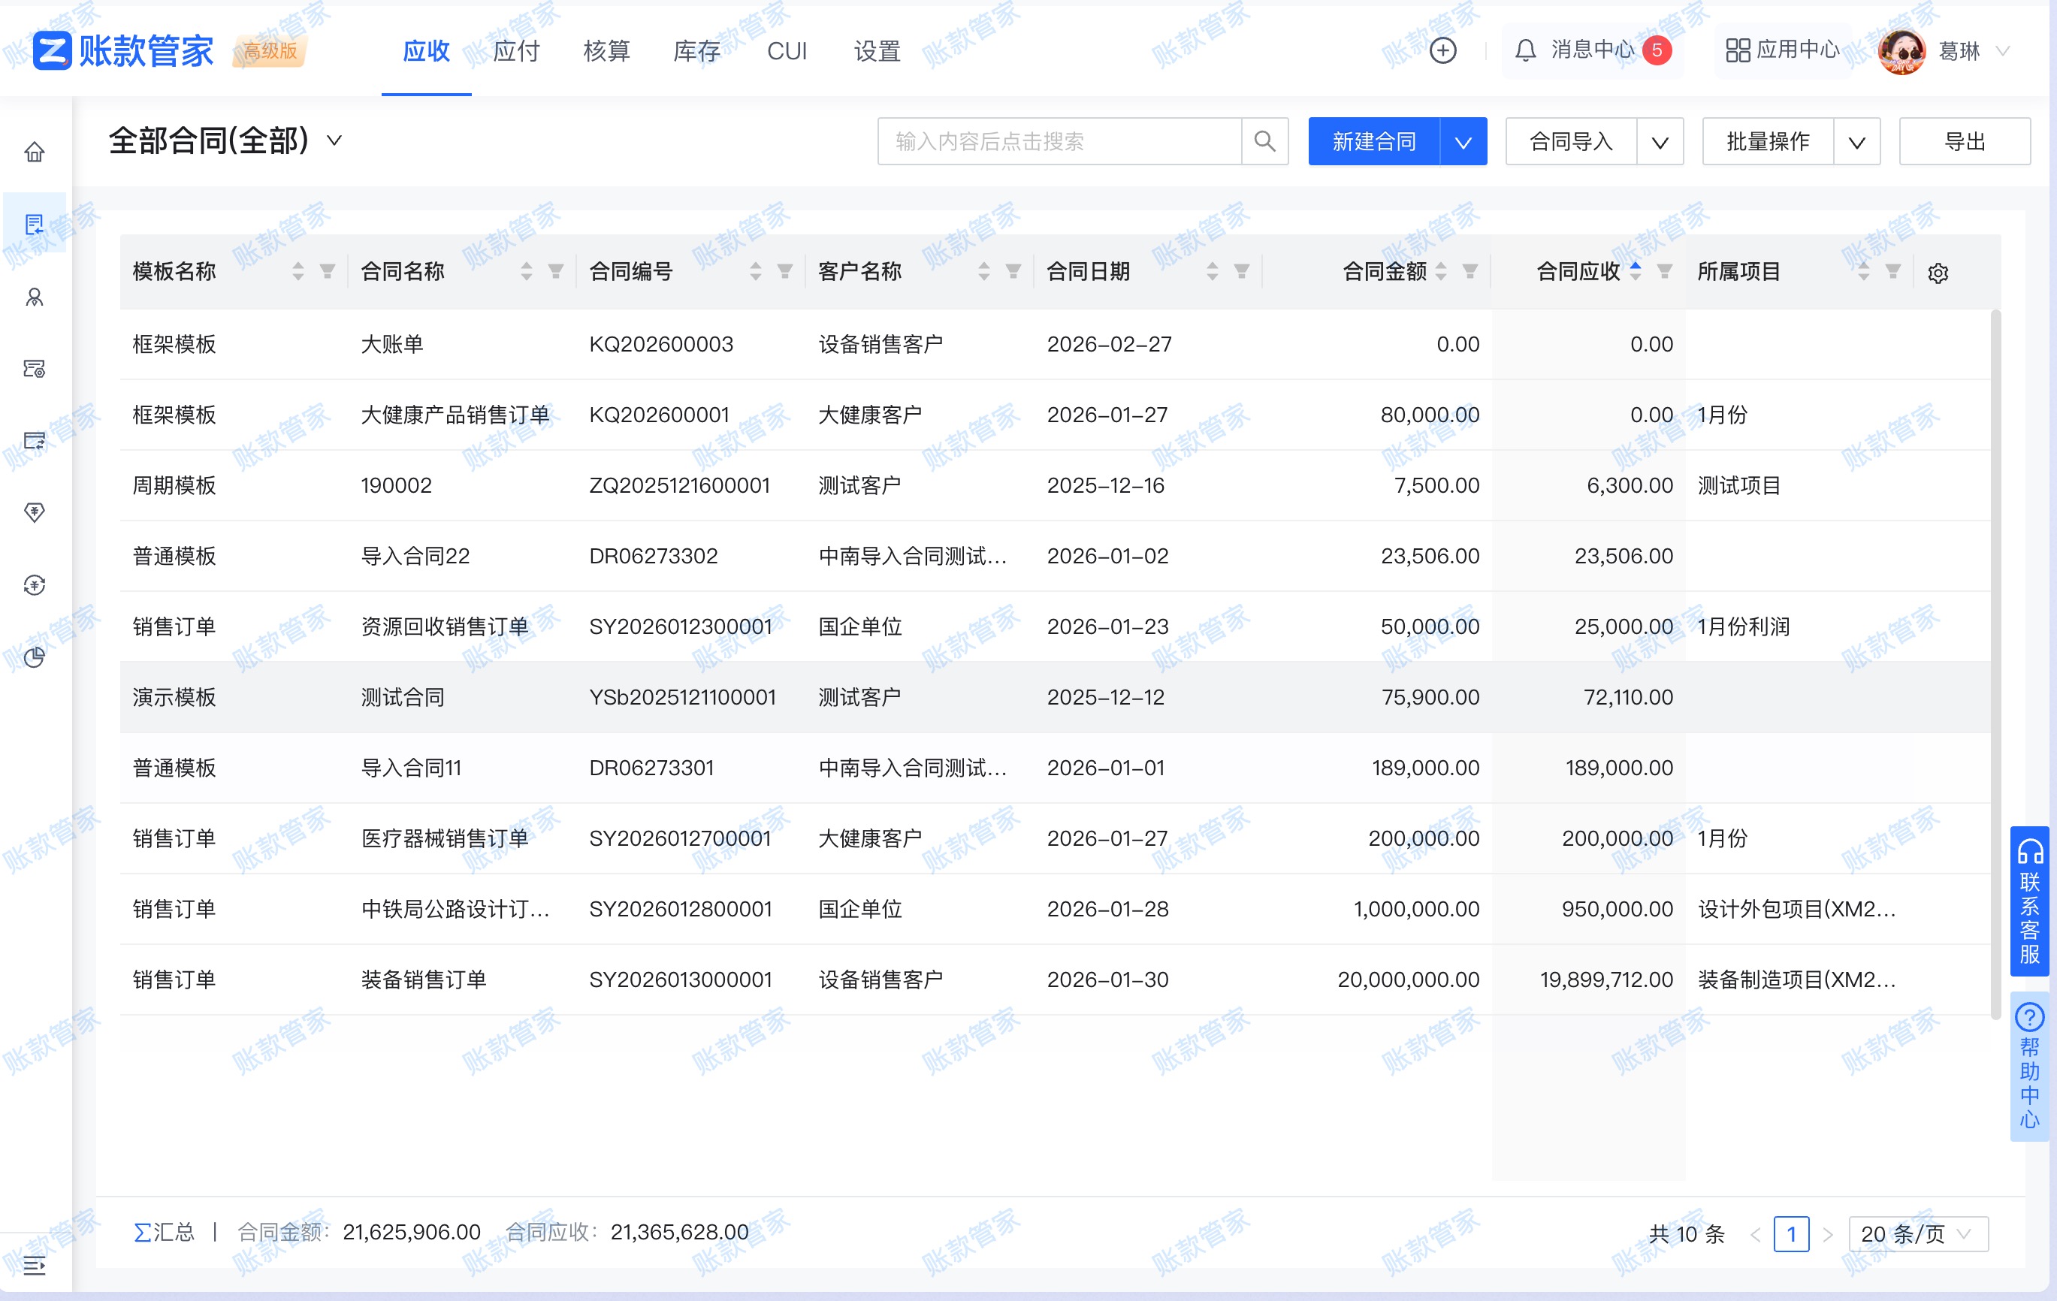This screenshot has height=1301, width=2057.
Task: Click the 导出 export button
Action: 1964,141
